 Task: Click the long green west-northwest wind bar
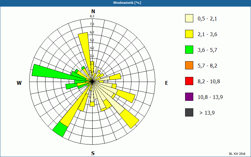point(53,73)
